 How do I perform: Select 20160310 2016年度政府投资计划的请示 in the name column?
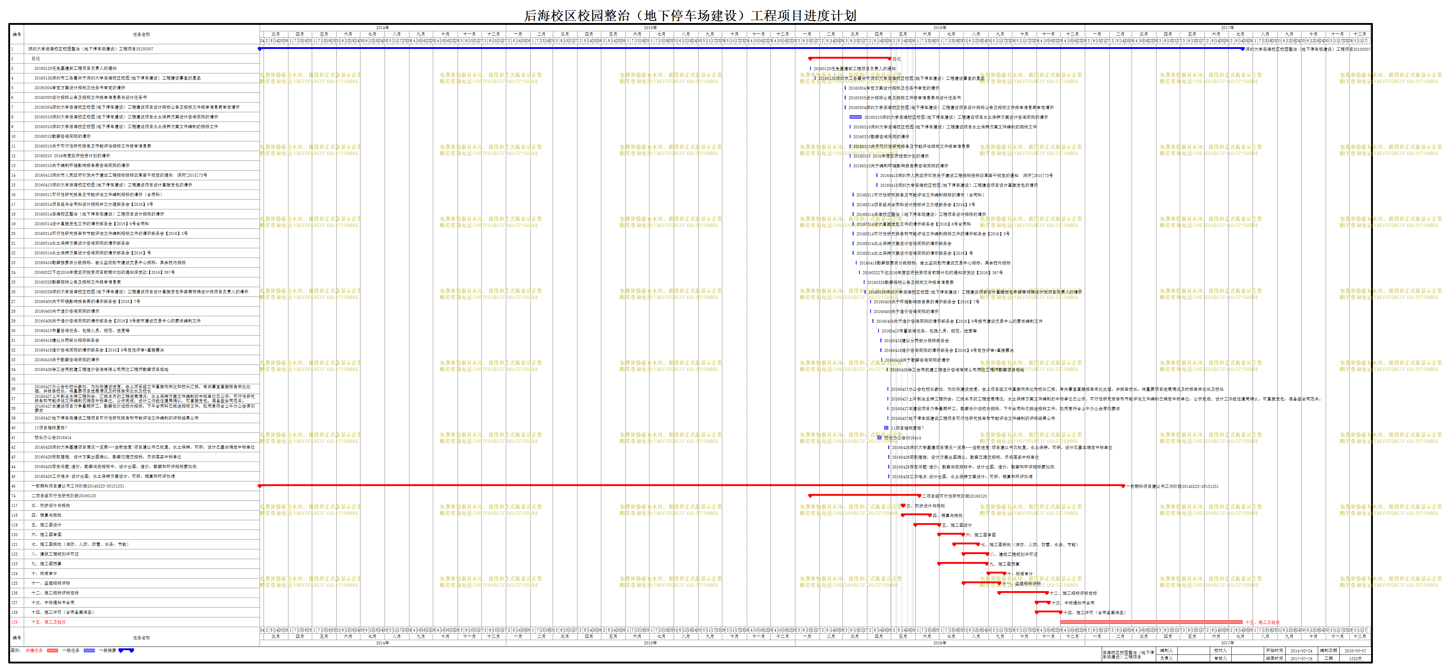[72, 156]
